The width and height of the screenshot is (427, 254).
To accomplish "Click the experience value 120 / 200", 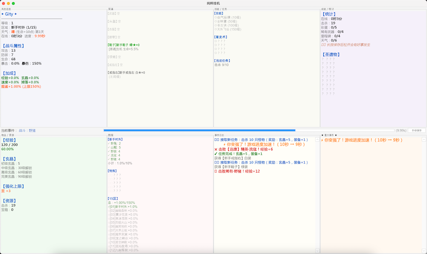I will click(9, 145).
